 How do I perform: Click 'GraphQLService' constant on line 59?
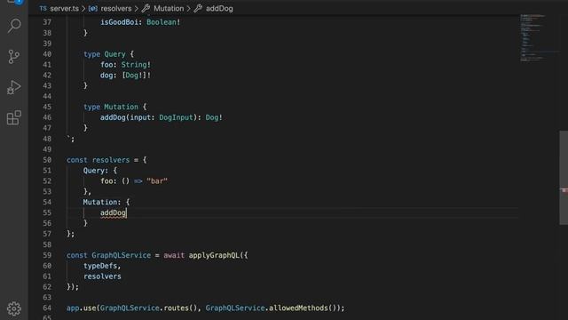coord(121,255)
